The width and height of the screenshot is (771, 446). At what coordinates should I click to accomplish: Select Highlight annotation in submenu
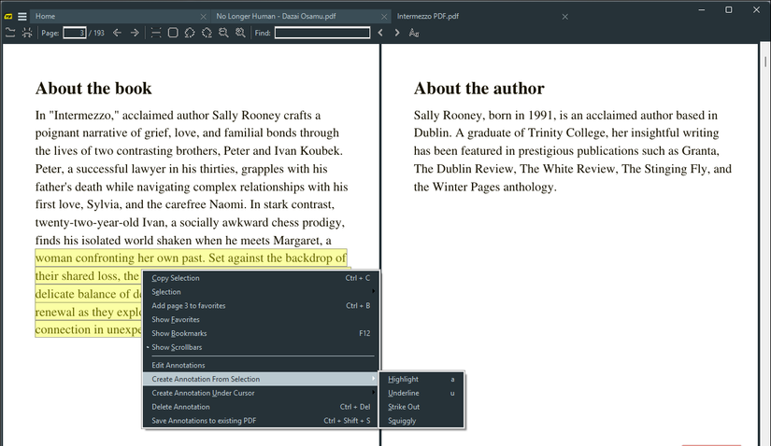pos(421,379)
